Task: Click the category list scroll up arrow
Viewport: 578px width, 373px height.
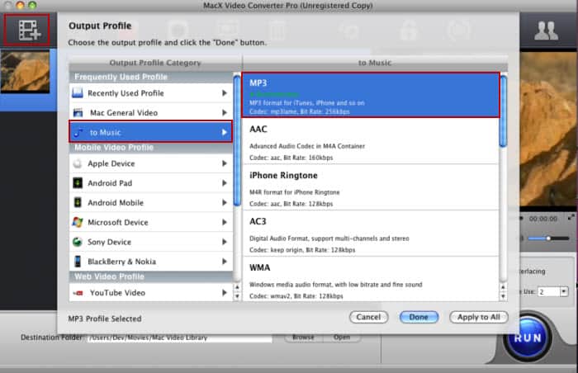Action: (x=237, y=287)
